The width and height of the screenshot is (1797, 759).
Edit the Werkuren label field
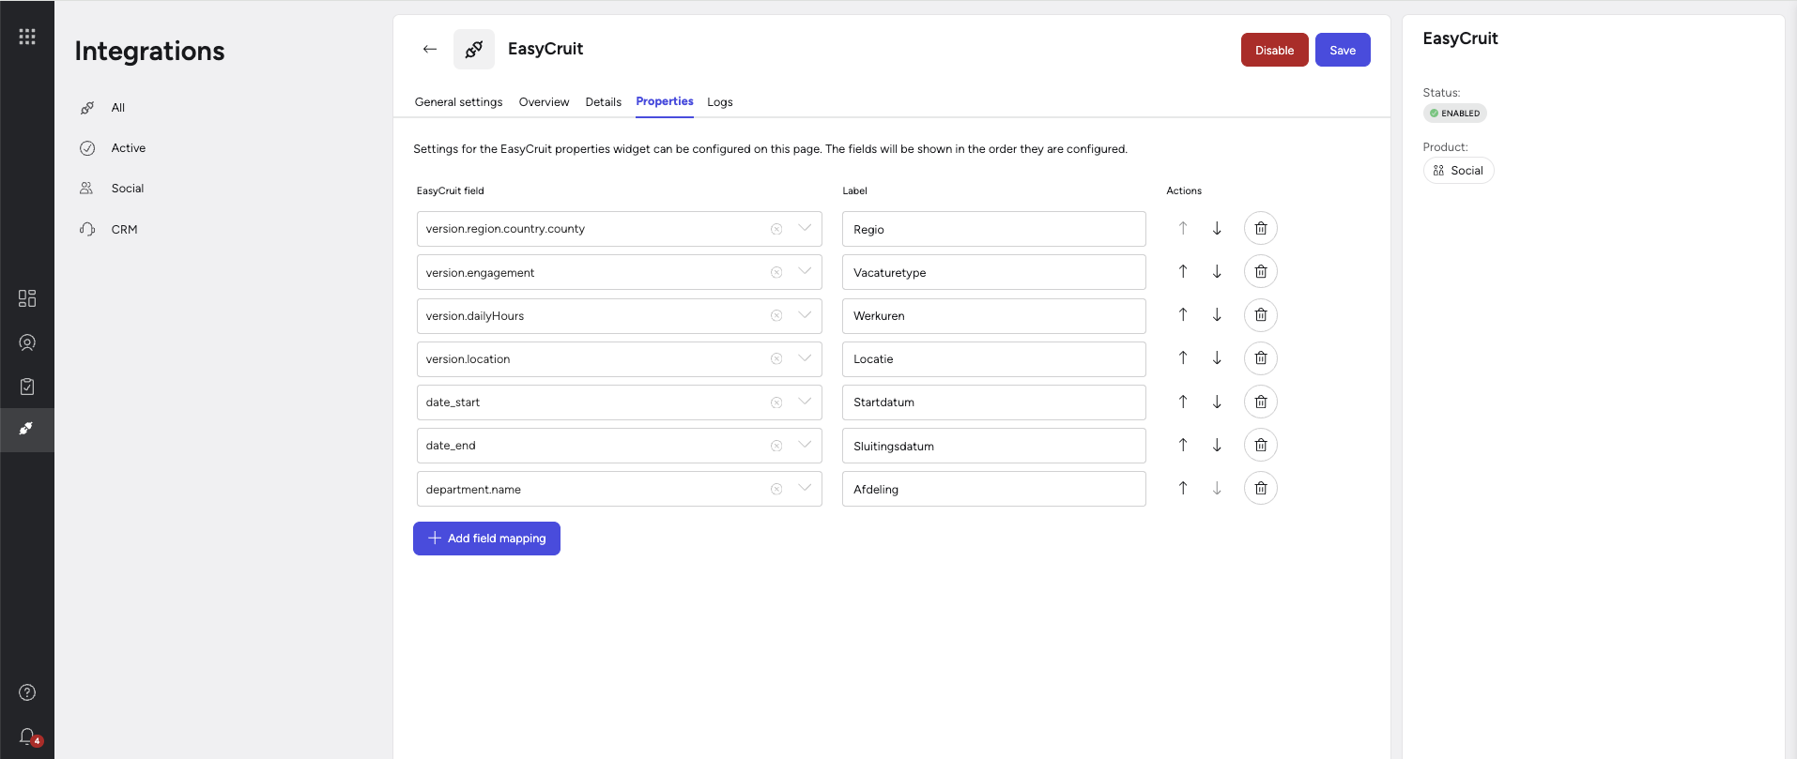click(x=993, y=316)
